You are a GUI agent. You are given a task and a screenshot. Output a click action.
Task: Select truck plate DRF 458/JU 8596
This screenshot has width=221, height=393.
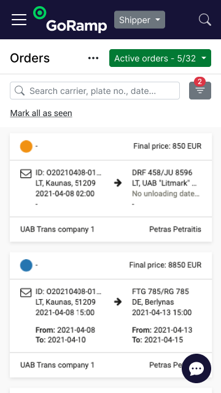click(x=162, y=173)
